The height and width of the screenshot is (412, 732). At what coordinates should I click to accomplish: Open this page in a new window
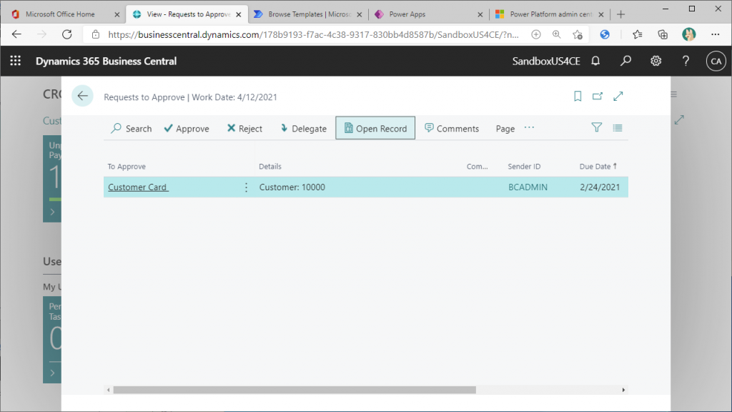[598, 97]
